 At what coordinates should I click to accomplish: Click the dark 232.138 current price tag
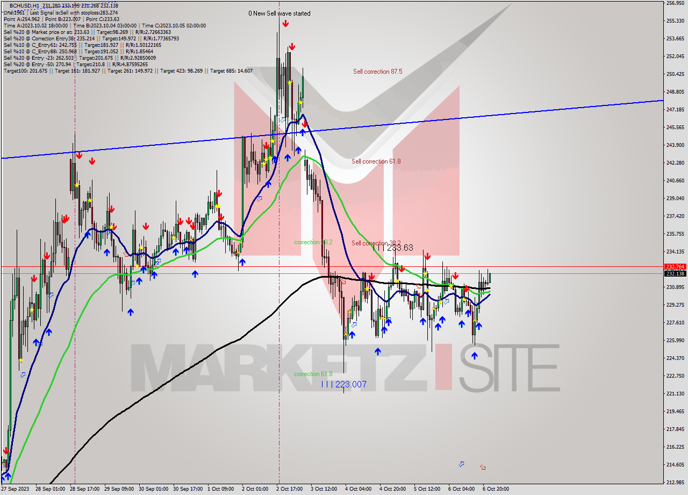[675, 273]
